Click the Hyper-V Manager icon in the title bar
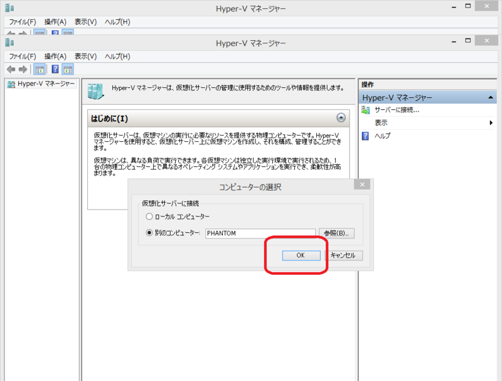Screen dimensions: 502x381 8,43
